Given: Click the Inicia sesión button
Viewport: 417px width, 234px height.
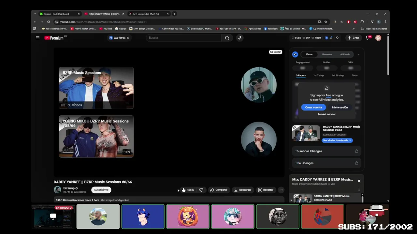Looking at the screenshot, I should (x=340, y=107).
